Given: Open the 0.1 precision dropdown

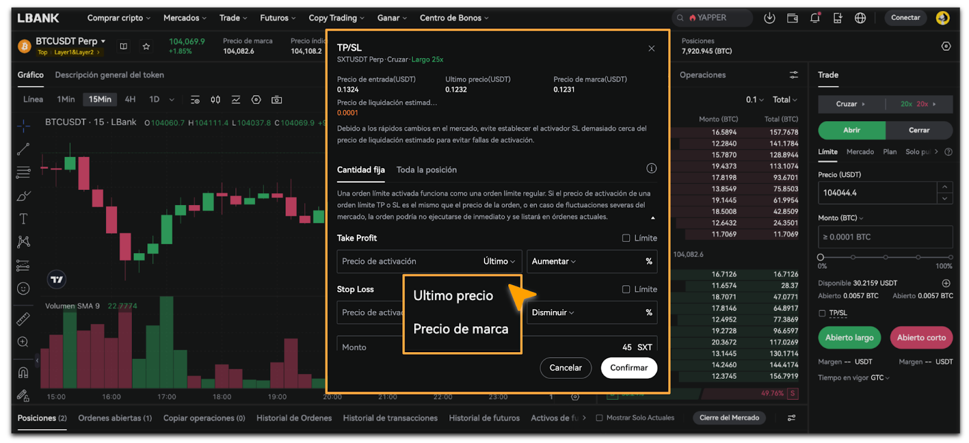Looking at the screenshot, I should [755, 99].
